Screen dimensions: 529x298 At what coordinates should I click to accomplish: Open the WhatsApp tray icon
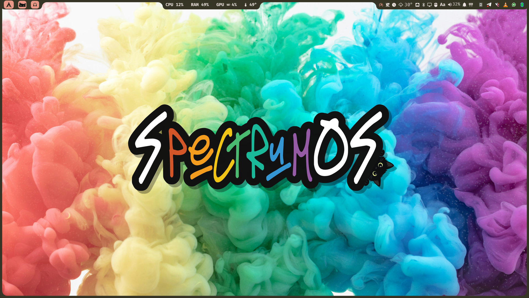pyautogui.click(x=514, y=5)
